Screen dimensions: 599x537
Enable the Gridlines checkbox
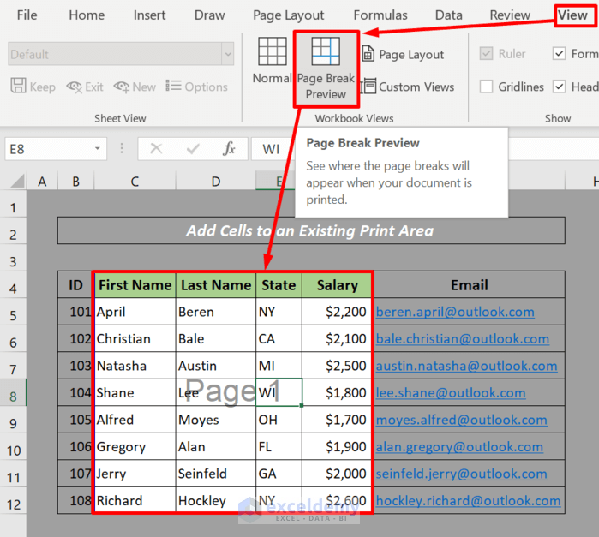tap(486, 87)
